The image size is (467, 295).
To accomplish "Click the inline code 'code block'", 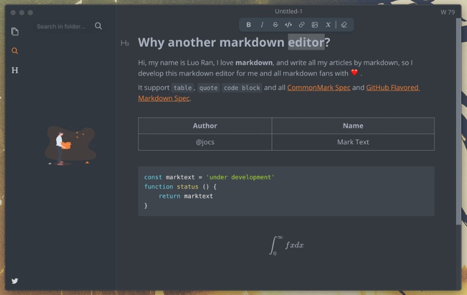I will point(242,88).
